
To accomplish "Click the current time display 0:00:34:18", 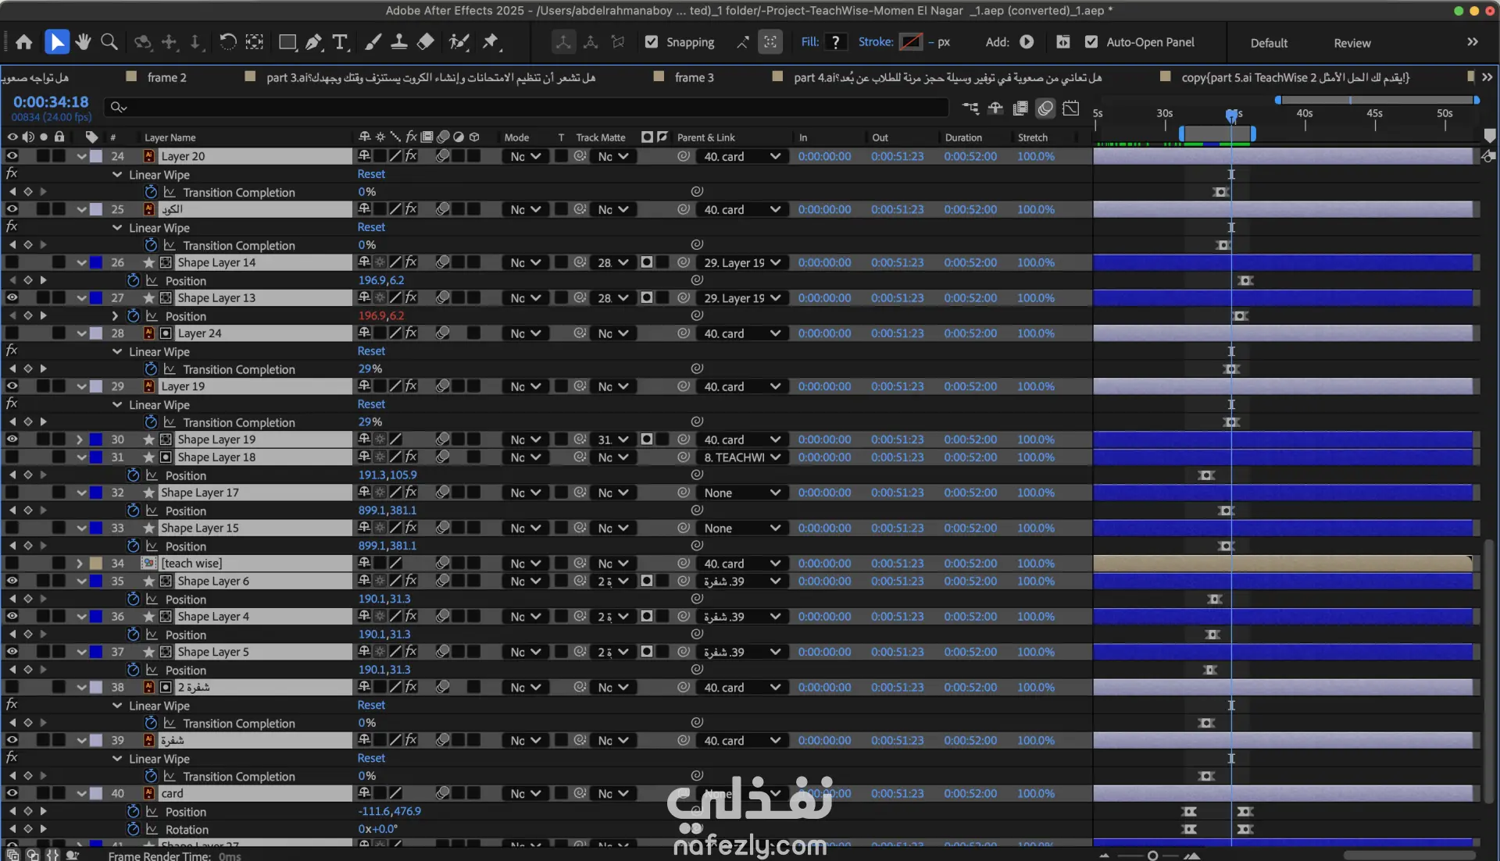I will [x=51, y=102].
